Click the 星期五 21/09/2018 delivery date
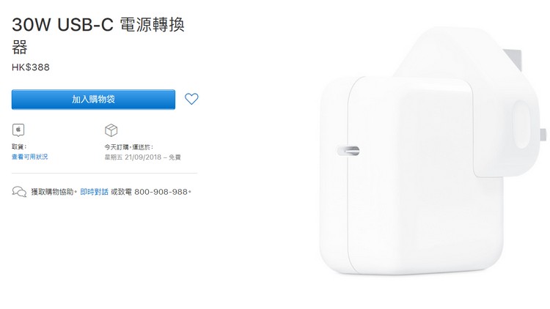The height and width of the screenshot is (309, 550). point(133,157)
